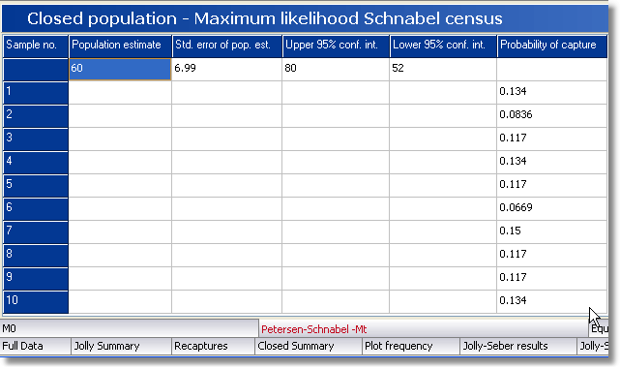Click Probability of capture column header

552,46
